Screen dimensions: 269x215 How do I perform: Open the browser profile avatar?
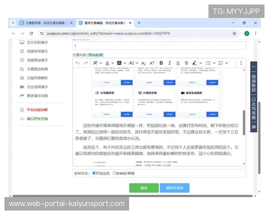point(247,34)
